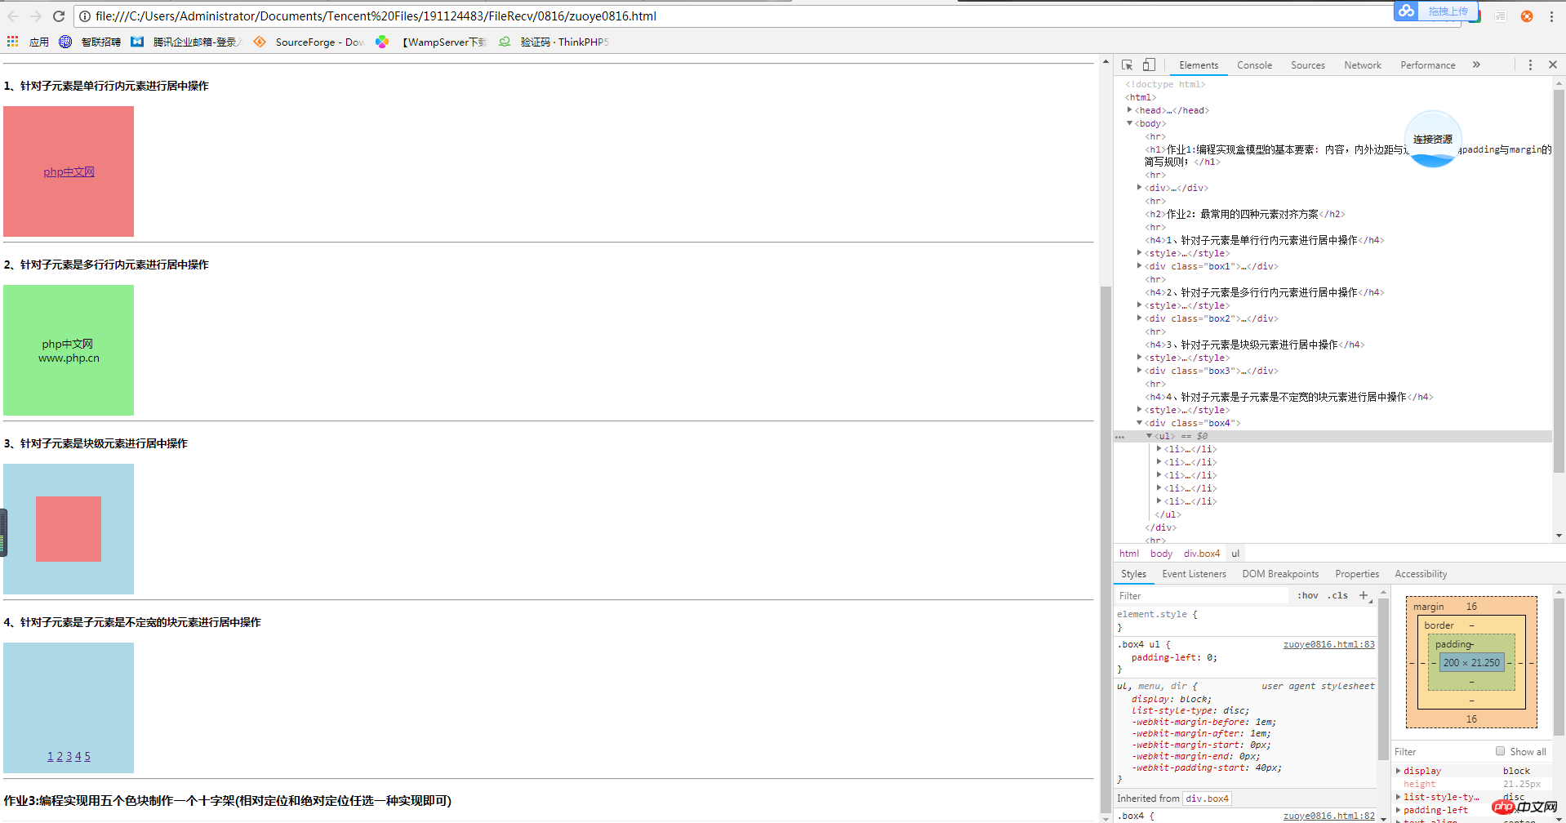Viewport: 1566px width, 823px height.
Task: Expand computed padding-left property
Action: (1399, 810)
